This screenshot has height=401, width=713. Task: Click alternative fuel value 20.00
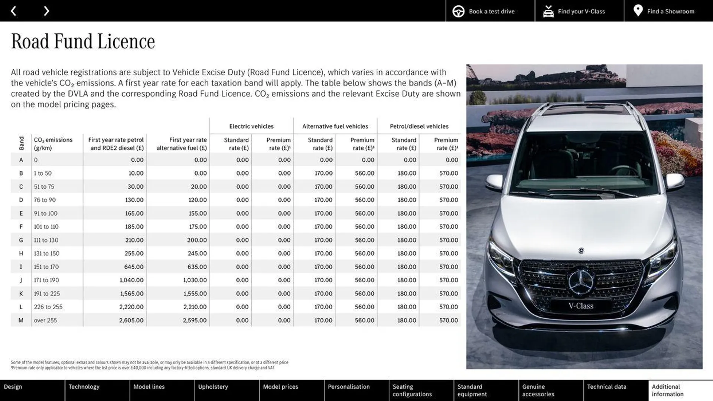[199, 186]
